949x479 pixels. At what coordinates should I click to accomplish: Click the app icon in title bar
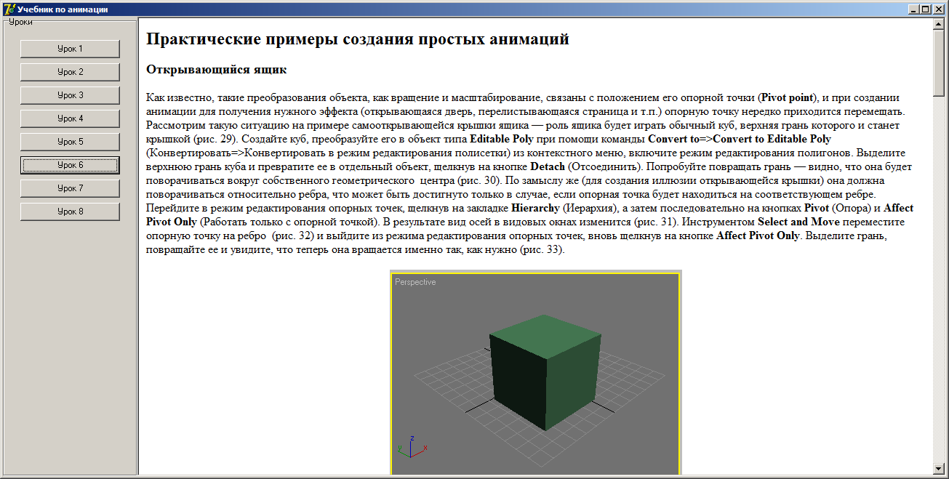pos(9,9)
